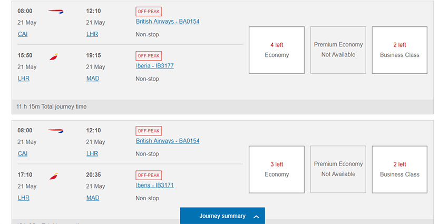
Task: Click OFF-PEAK badge on IB3177 flight
Action: click(x=149, y=56)
